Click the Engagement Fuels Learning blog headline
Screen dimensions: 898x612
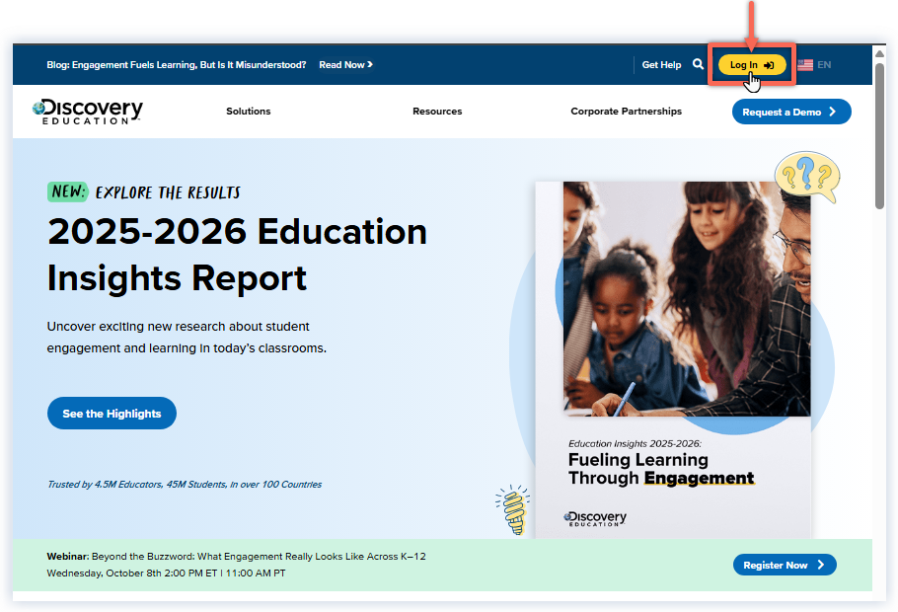point(178,64)
